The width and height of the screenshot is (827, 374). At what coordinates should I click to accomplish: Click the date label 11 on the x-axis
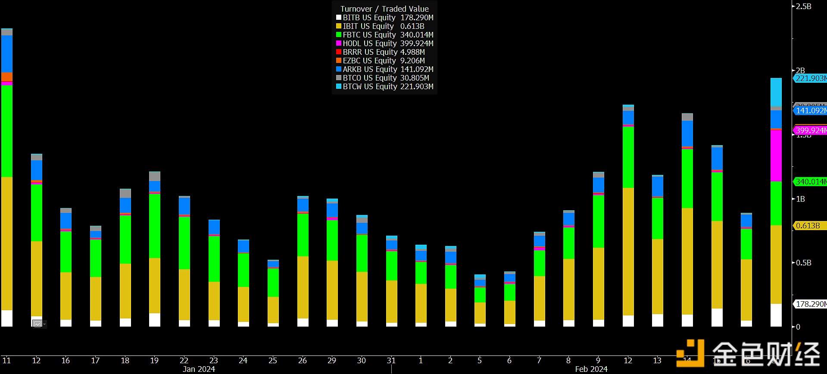pyautogui.click(x=6, y=361)
